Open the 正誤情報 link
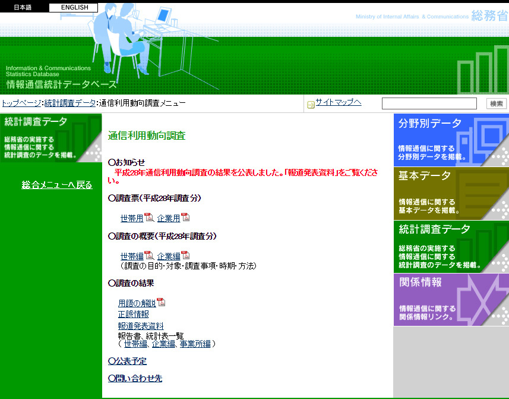Screen dimensions: 509x399 coord(134,314)
